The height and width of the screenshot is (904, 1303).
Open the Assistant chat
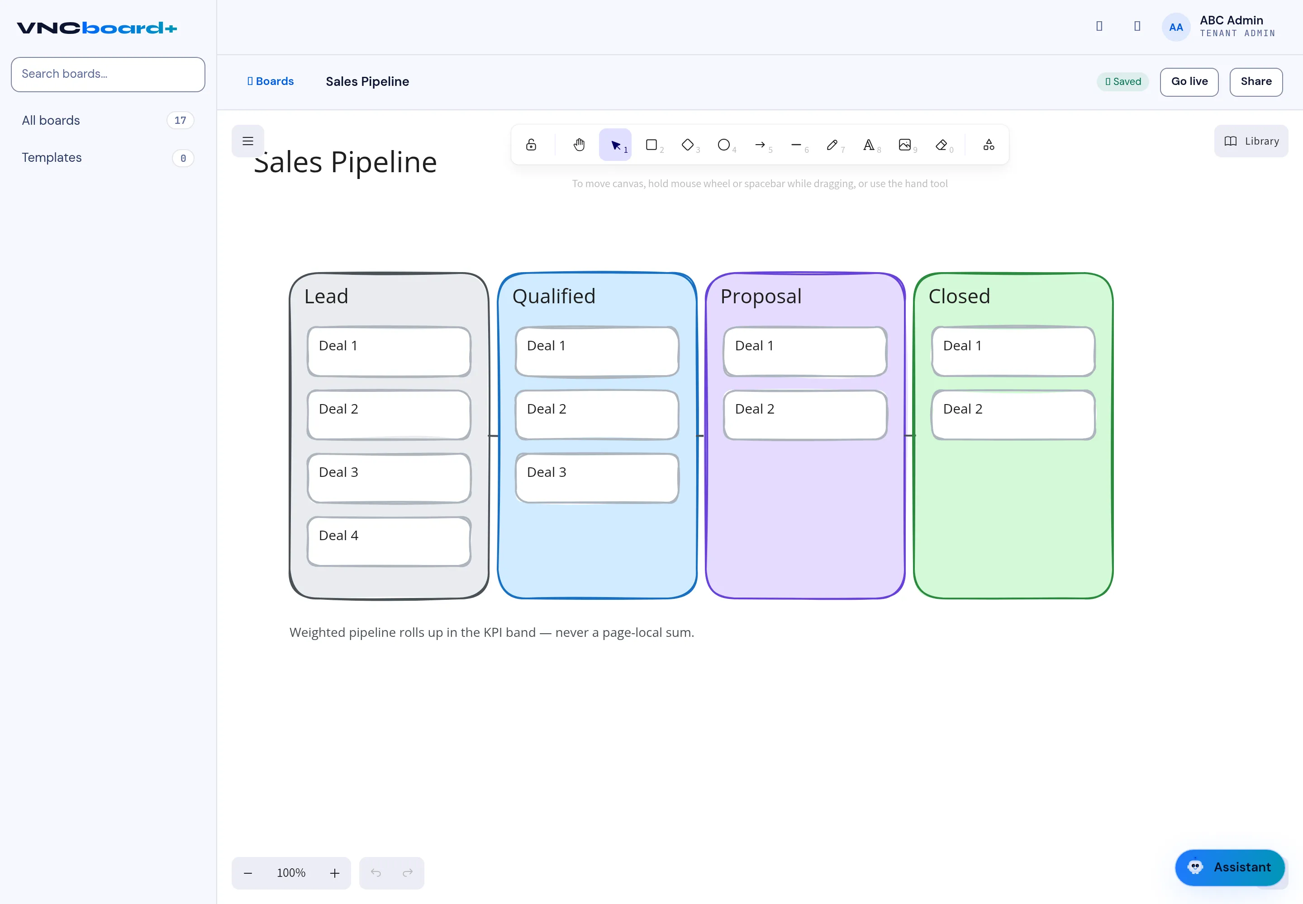pyautogui.click(x=1229, y=867)
